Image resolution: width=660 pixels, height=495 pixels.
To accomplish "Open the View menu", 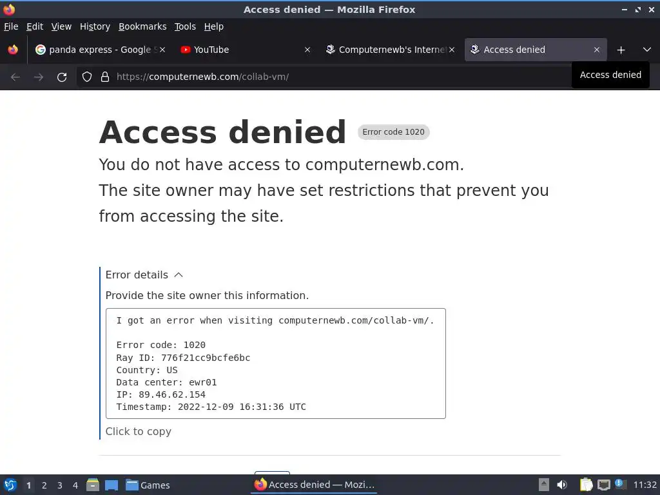I will pyautogui.click(x=61, y=26).
